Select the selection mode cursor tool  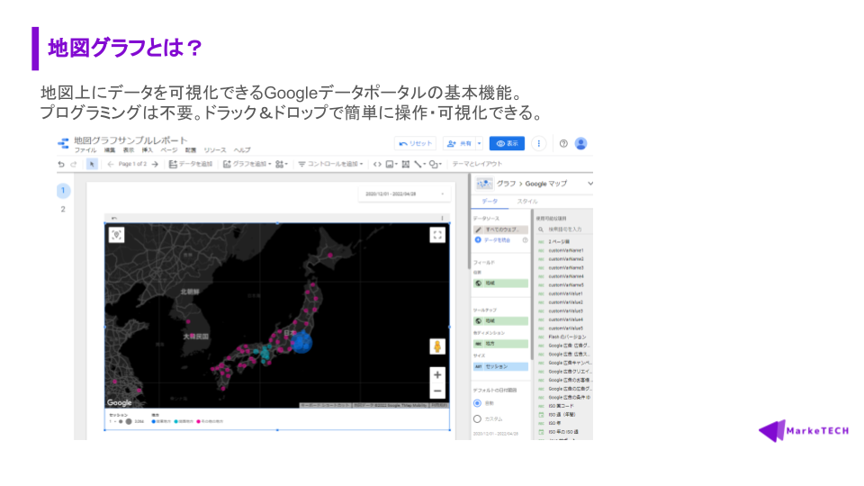pos(92,164)
